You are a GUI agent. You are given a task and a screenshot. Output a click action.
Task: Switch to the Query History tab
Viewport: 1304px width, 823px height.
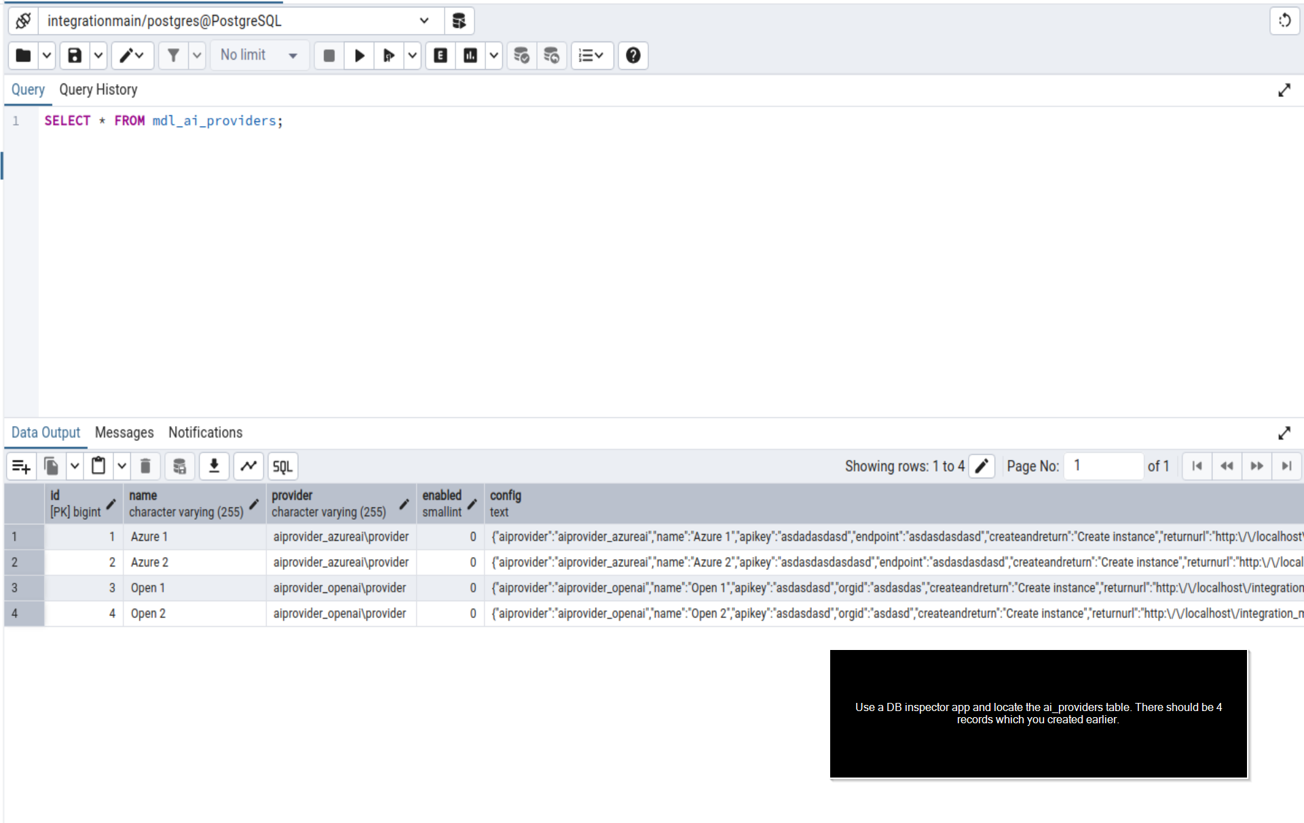click(x=98, y=90)
